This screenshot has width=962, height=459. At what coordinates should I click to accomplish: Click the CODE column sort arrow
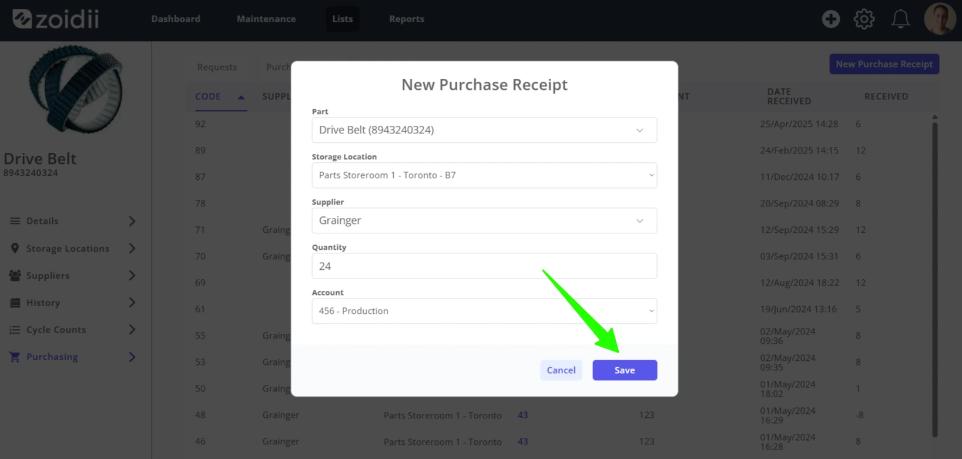pyautogui.click(x=241, y=97)
